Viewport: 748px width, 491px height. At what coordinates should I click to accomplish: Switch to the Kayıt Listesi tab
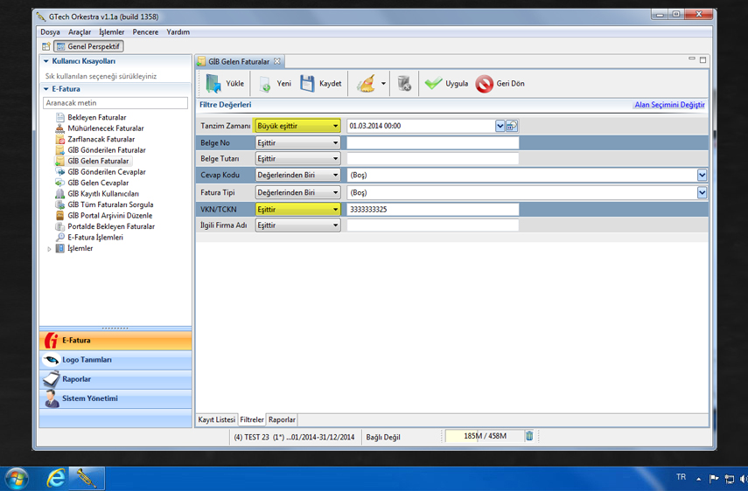point(217,419)
